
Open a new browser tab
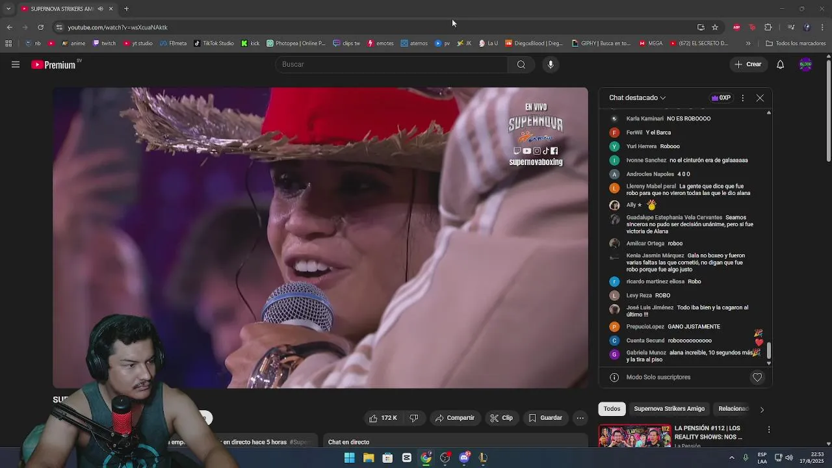[x=126, y=9]
